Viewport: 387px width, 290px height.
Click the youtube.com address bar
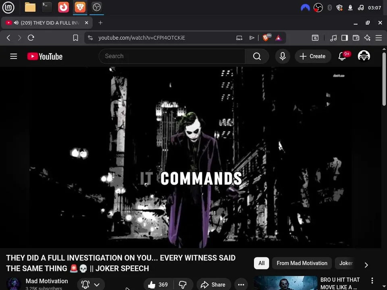[x=141, y=38]
